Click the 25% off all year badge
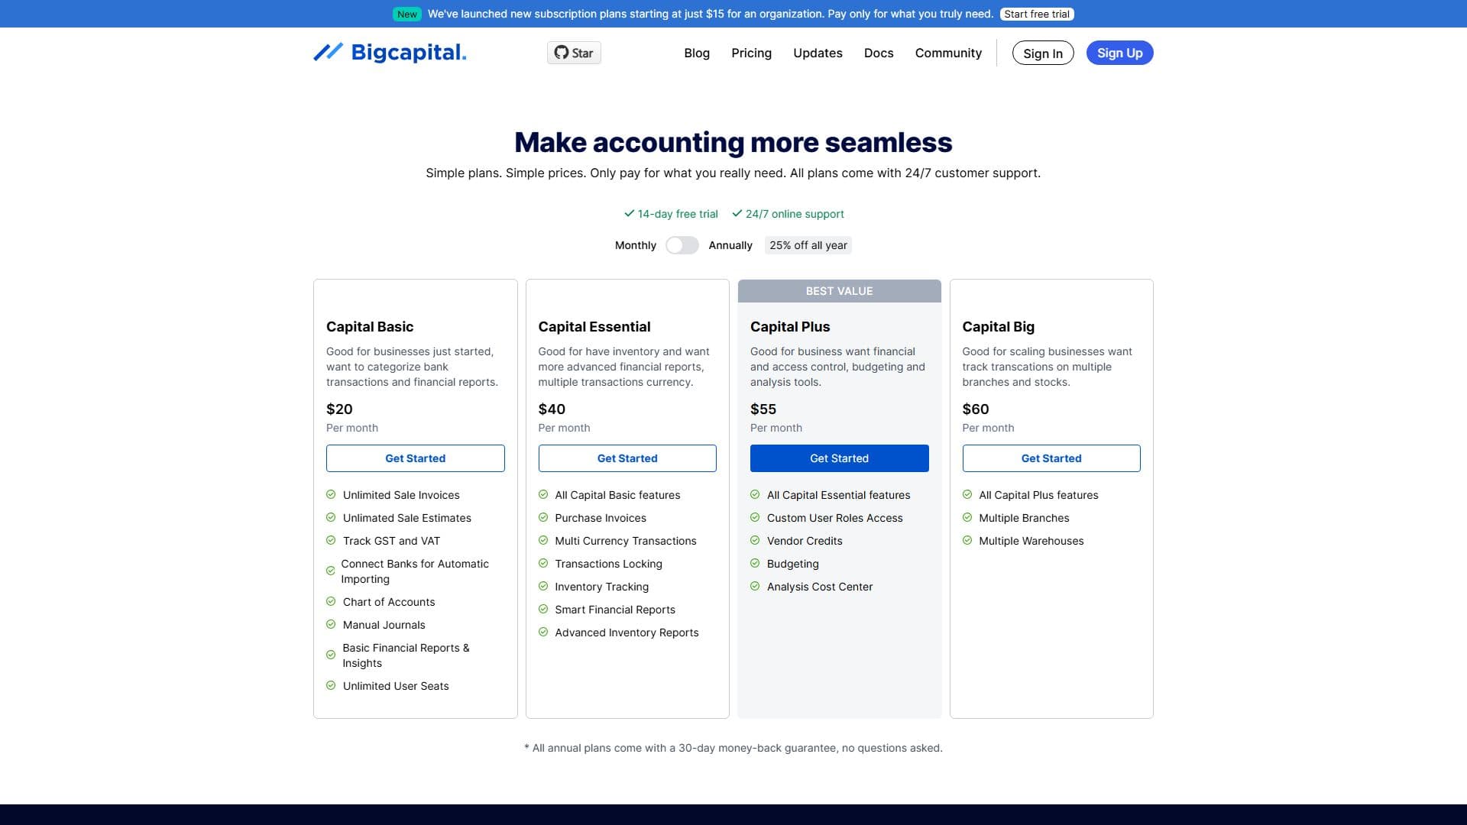 [808, 245]
